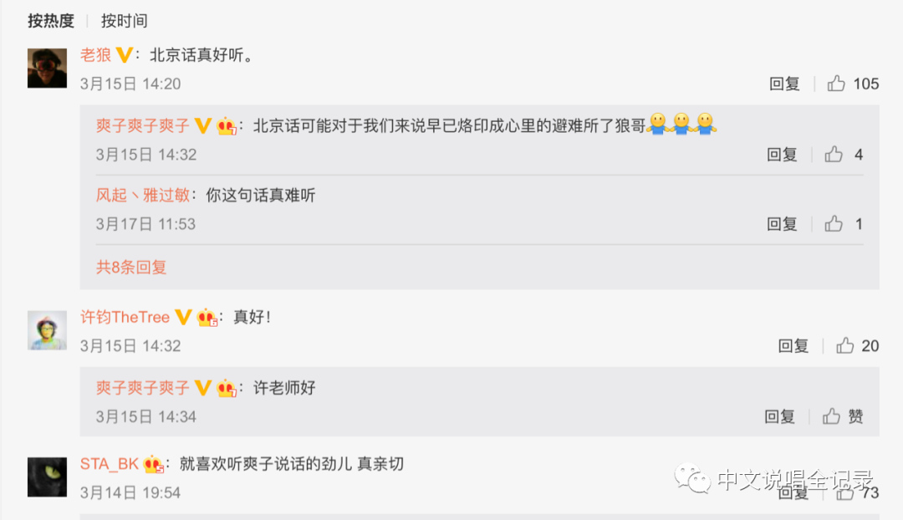The height and width of the screenshot is (520, 903).
Task: Reply to 许钧TheTree's comment via 回复
Action: tap(793, 346)
